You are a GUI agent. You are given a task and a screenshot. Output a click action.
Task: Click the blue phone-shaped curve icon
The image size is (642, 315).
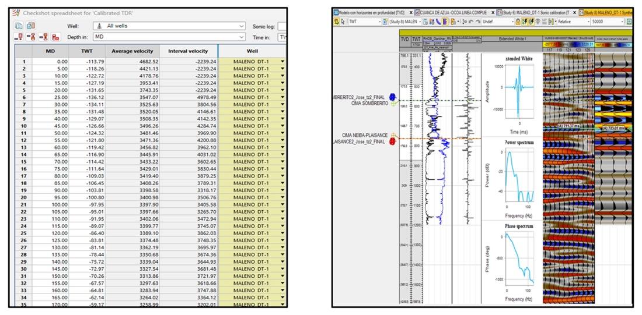438,22
